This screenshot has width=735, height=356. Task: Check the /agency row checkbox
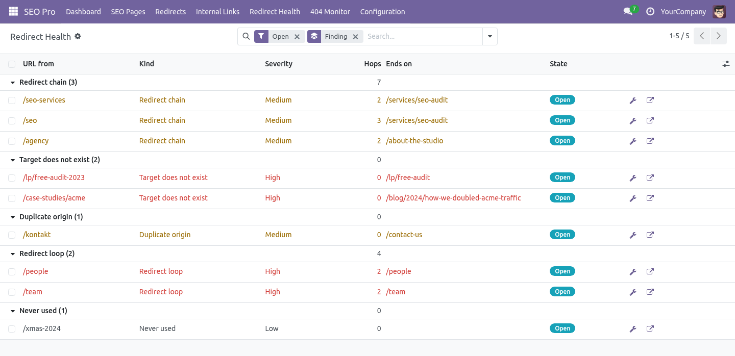[12, 141]
